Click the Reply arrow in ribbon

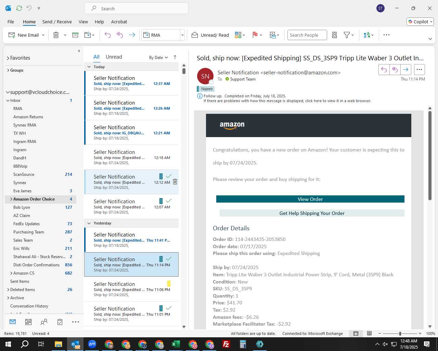[x=107, y=35]
